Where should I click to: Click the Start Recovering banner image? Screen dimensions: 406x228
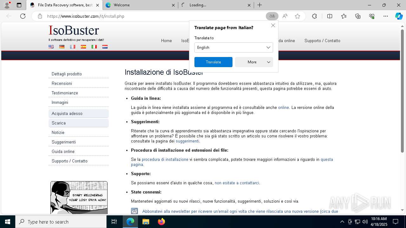tap(79, 198)
